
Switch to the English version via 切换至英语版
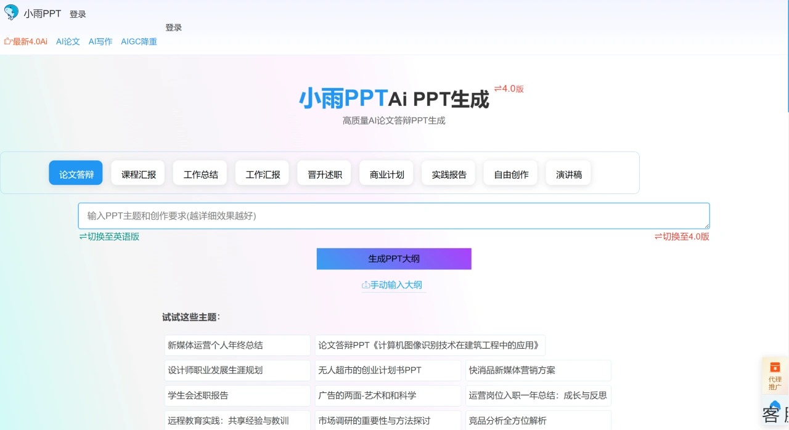click(x=109, y=236)
